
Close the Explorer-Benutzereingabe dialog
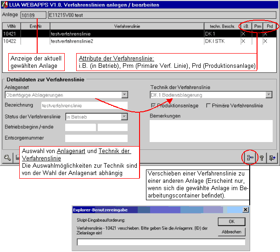click(245, 210)
